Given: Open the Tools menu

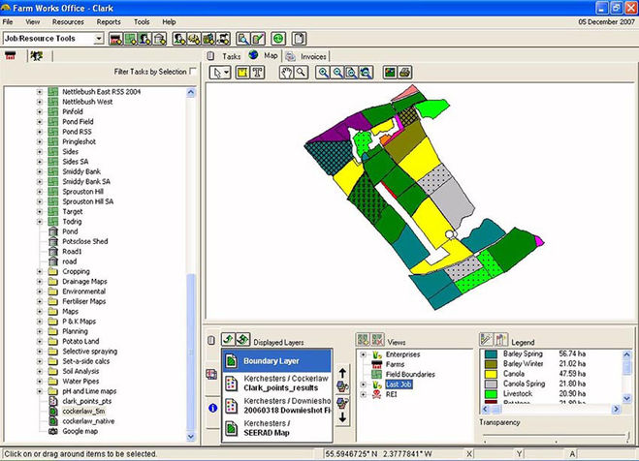Looking at the screenshot, I should click(142, 22).
